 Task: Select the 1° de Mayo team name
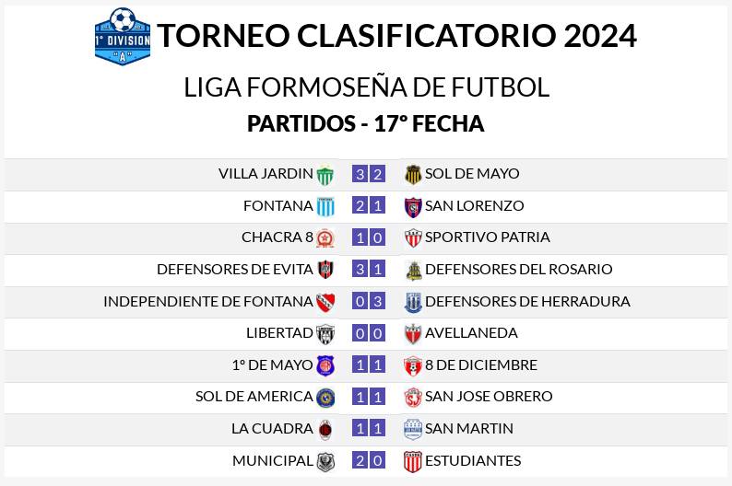pyautogui.click(x=272, y=364)
